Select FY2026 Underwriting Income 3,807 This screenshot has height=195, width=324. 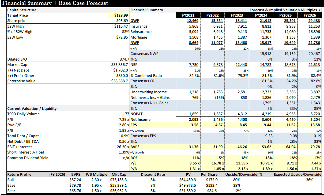click(317, 92)
